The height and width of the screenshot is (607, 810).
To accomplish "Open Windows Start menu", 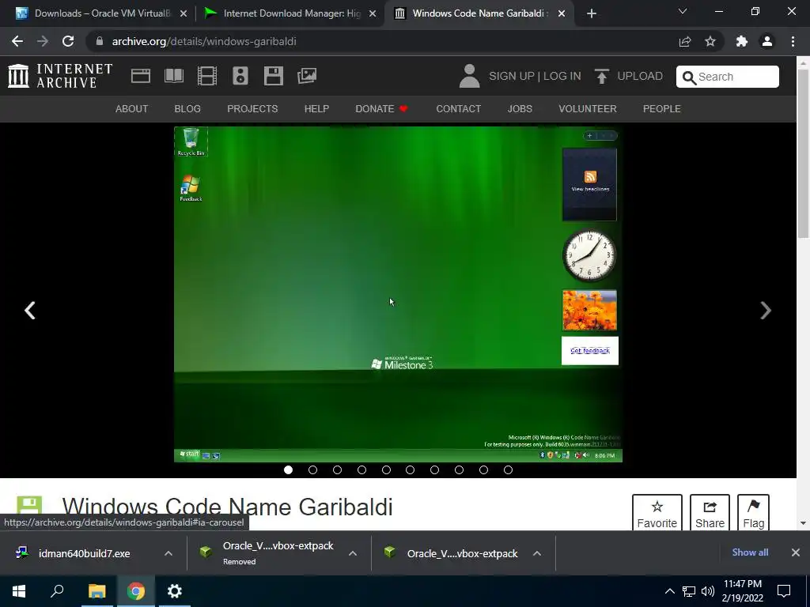I will click(19, 591).
